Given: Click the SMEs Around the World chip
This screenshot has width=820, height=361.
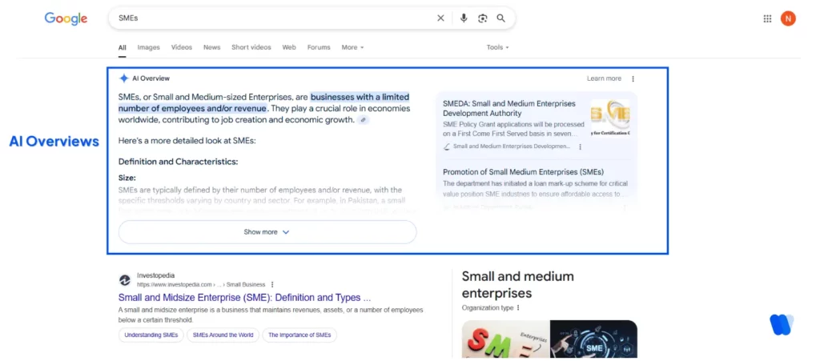Looking at the screenshot, I should pos(223,335).
